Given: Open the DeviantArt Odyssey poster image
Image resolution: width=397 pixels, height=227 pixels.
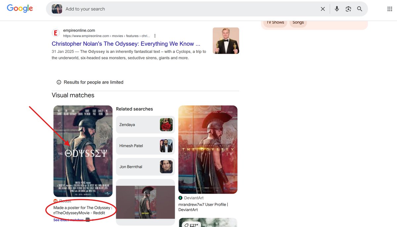Looking at the screenshot, I should pyautogui.click(x=208, y=150).
